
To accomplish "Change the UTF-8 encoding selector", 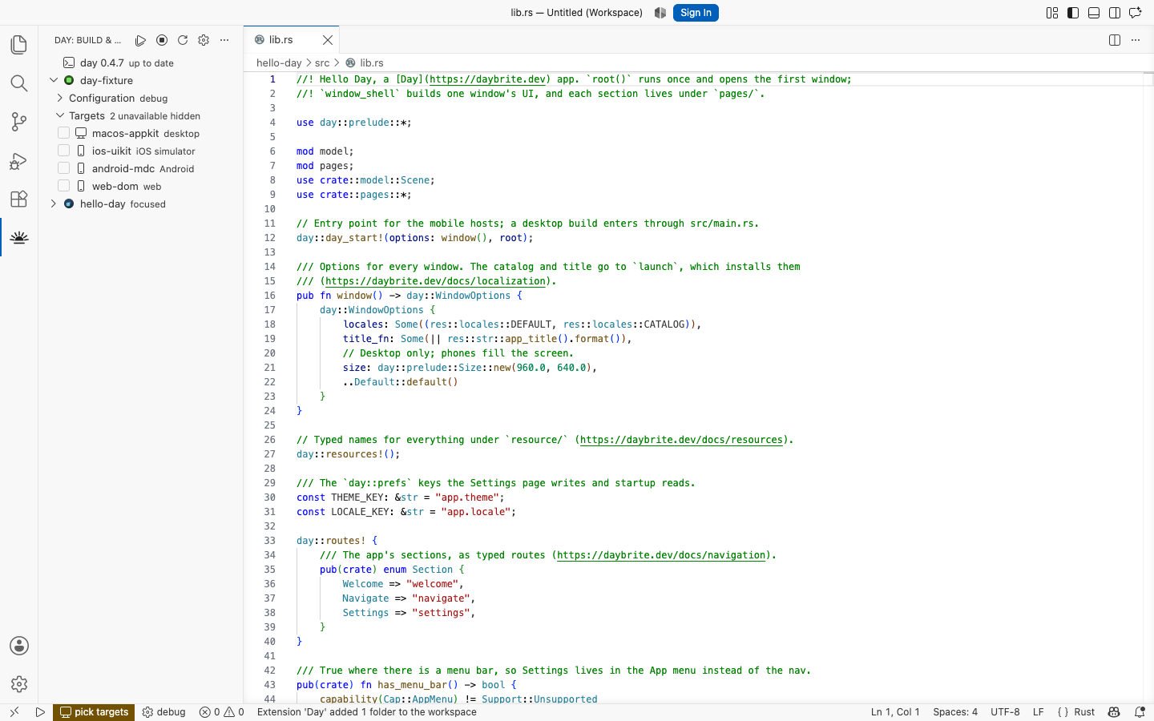I will [1005, 711].
